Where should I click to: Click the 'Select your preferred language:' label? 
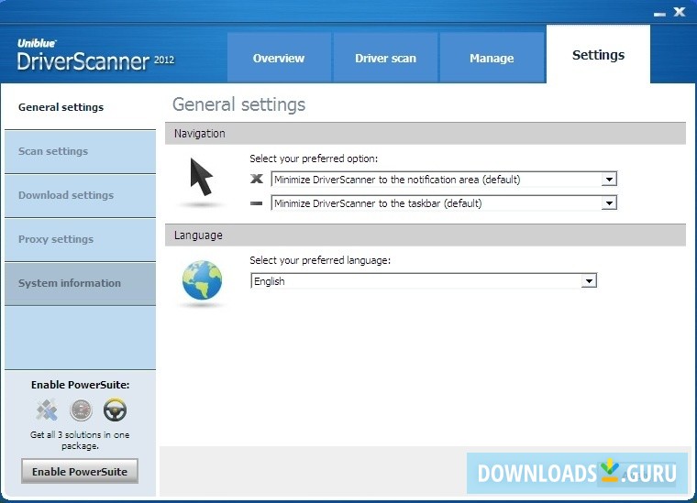tap(320, 259)
